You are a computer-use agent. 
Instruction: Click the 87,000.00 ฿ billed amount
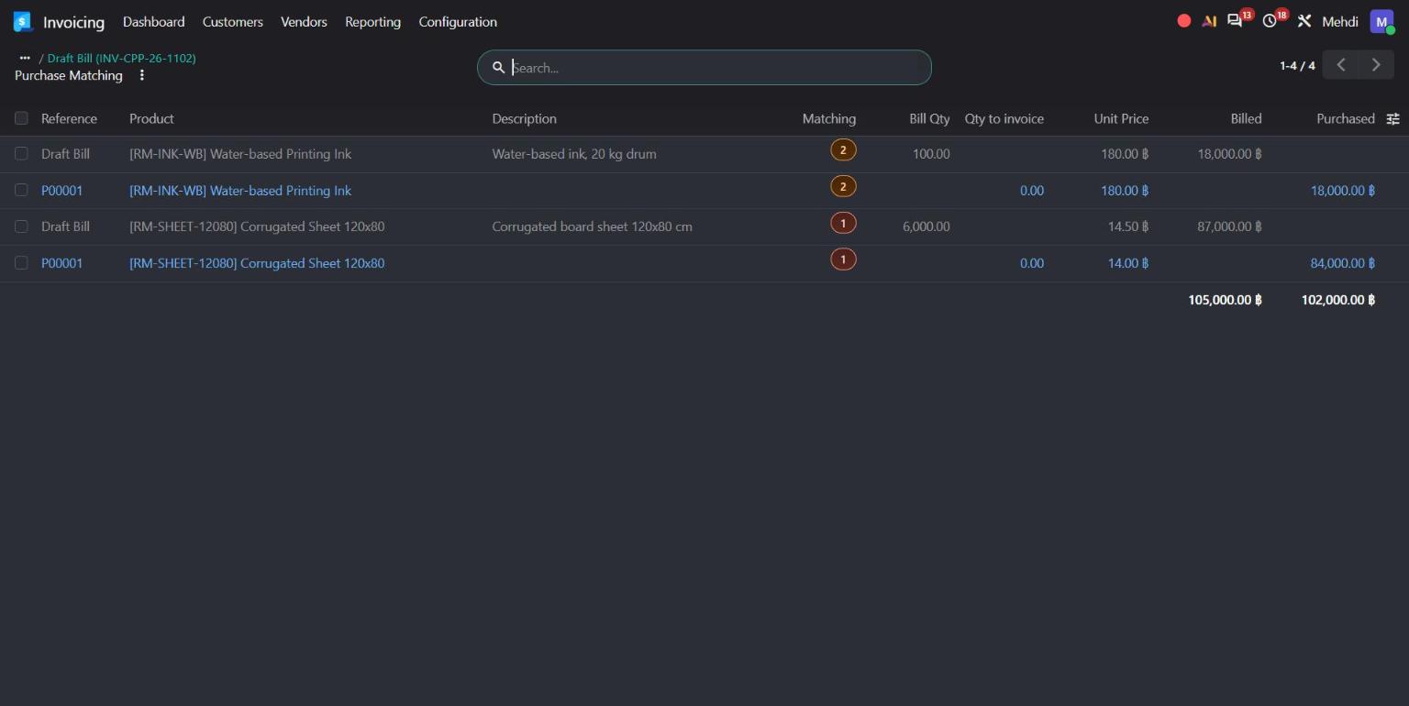click(1229, 226)
